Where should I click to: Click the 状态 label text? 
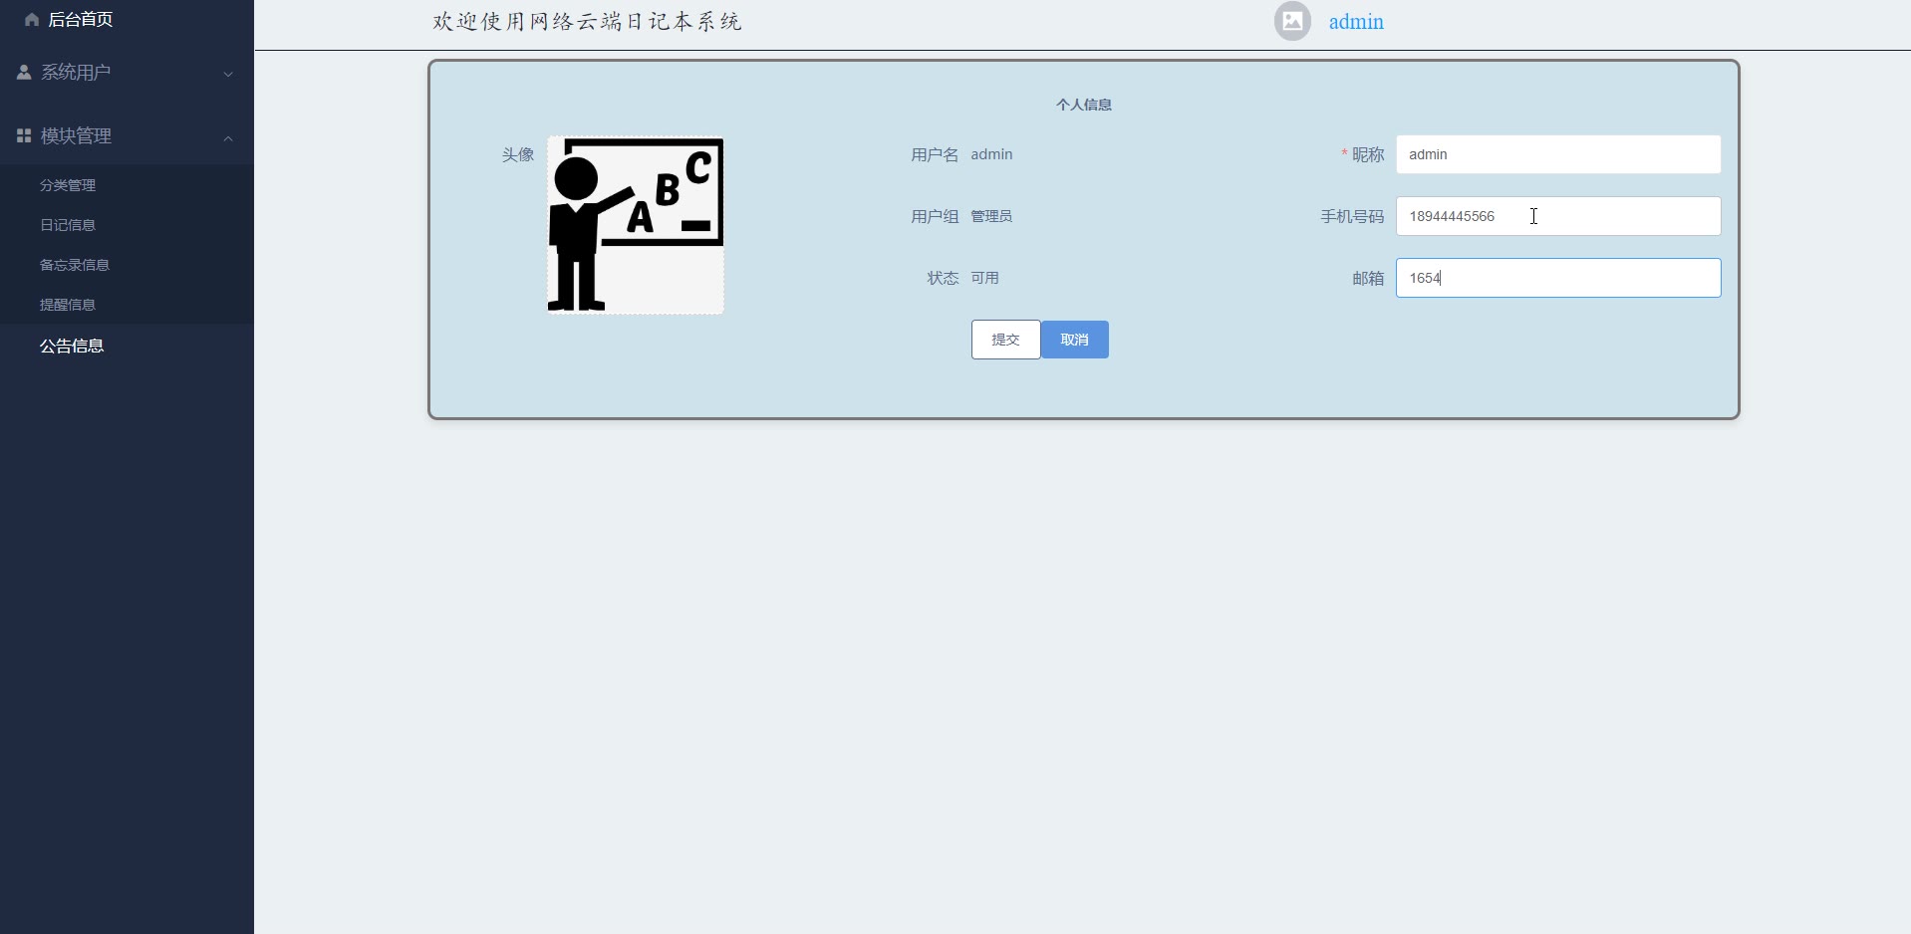point(943,278)
